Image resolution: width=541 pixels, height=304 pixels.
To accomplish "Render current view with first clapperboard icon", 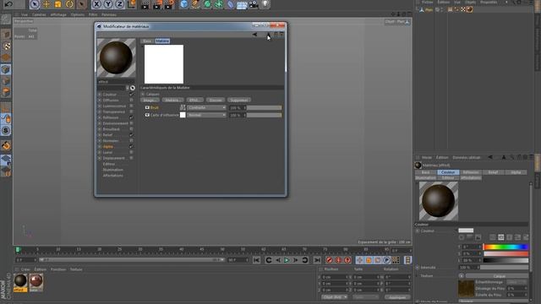I will tap(145, 4).
